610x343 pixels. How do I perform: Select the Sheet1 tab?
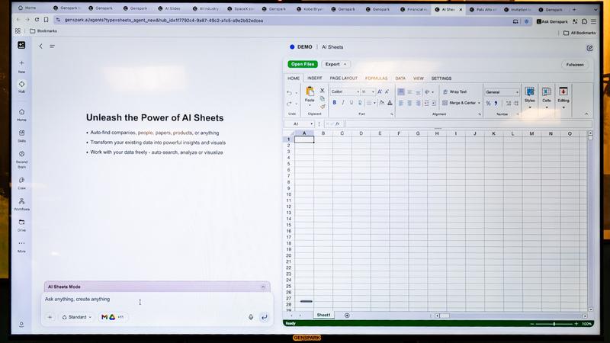point(323,315)
